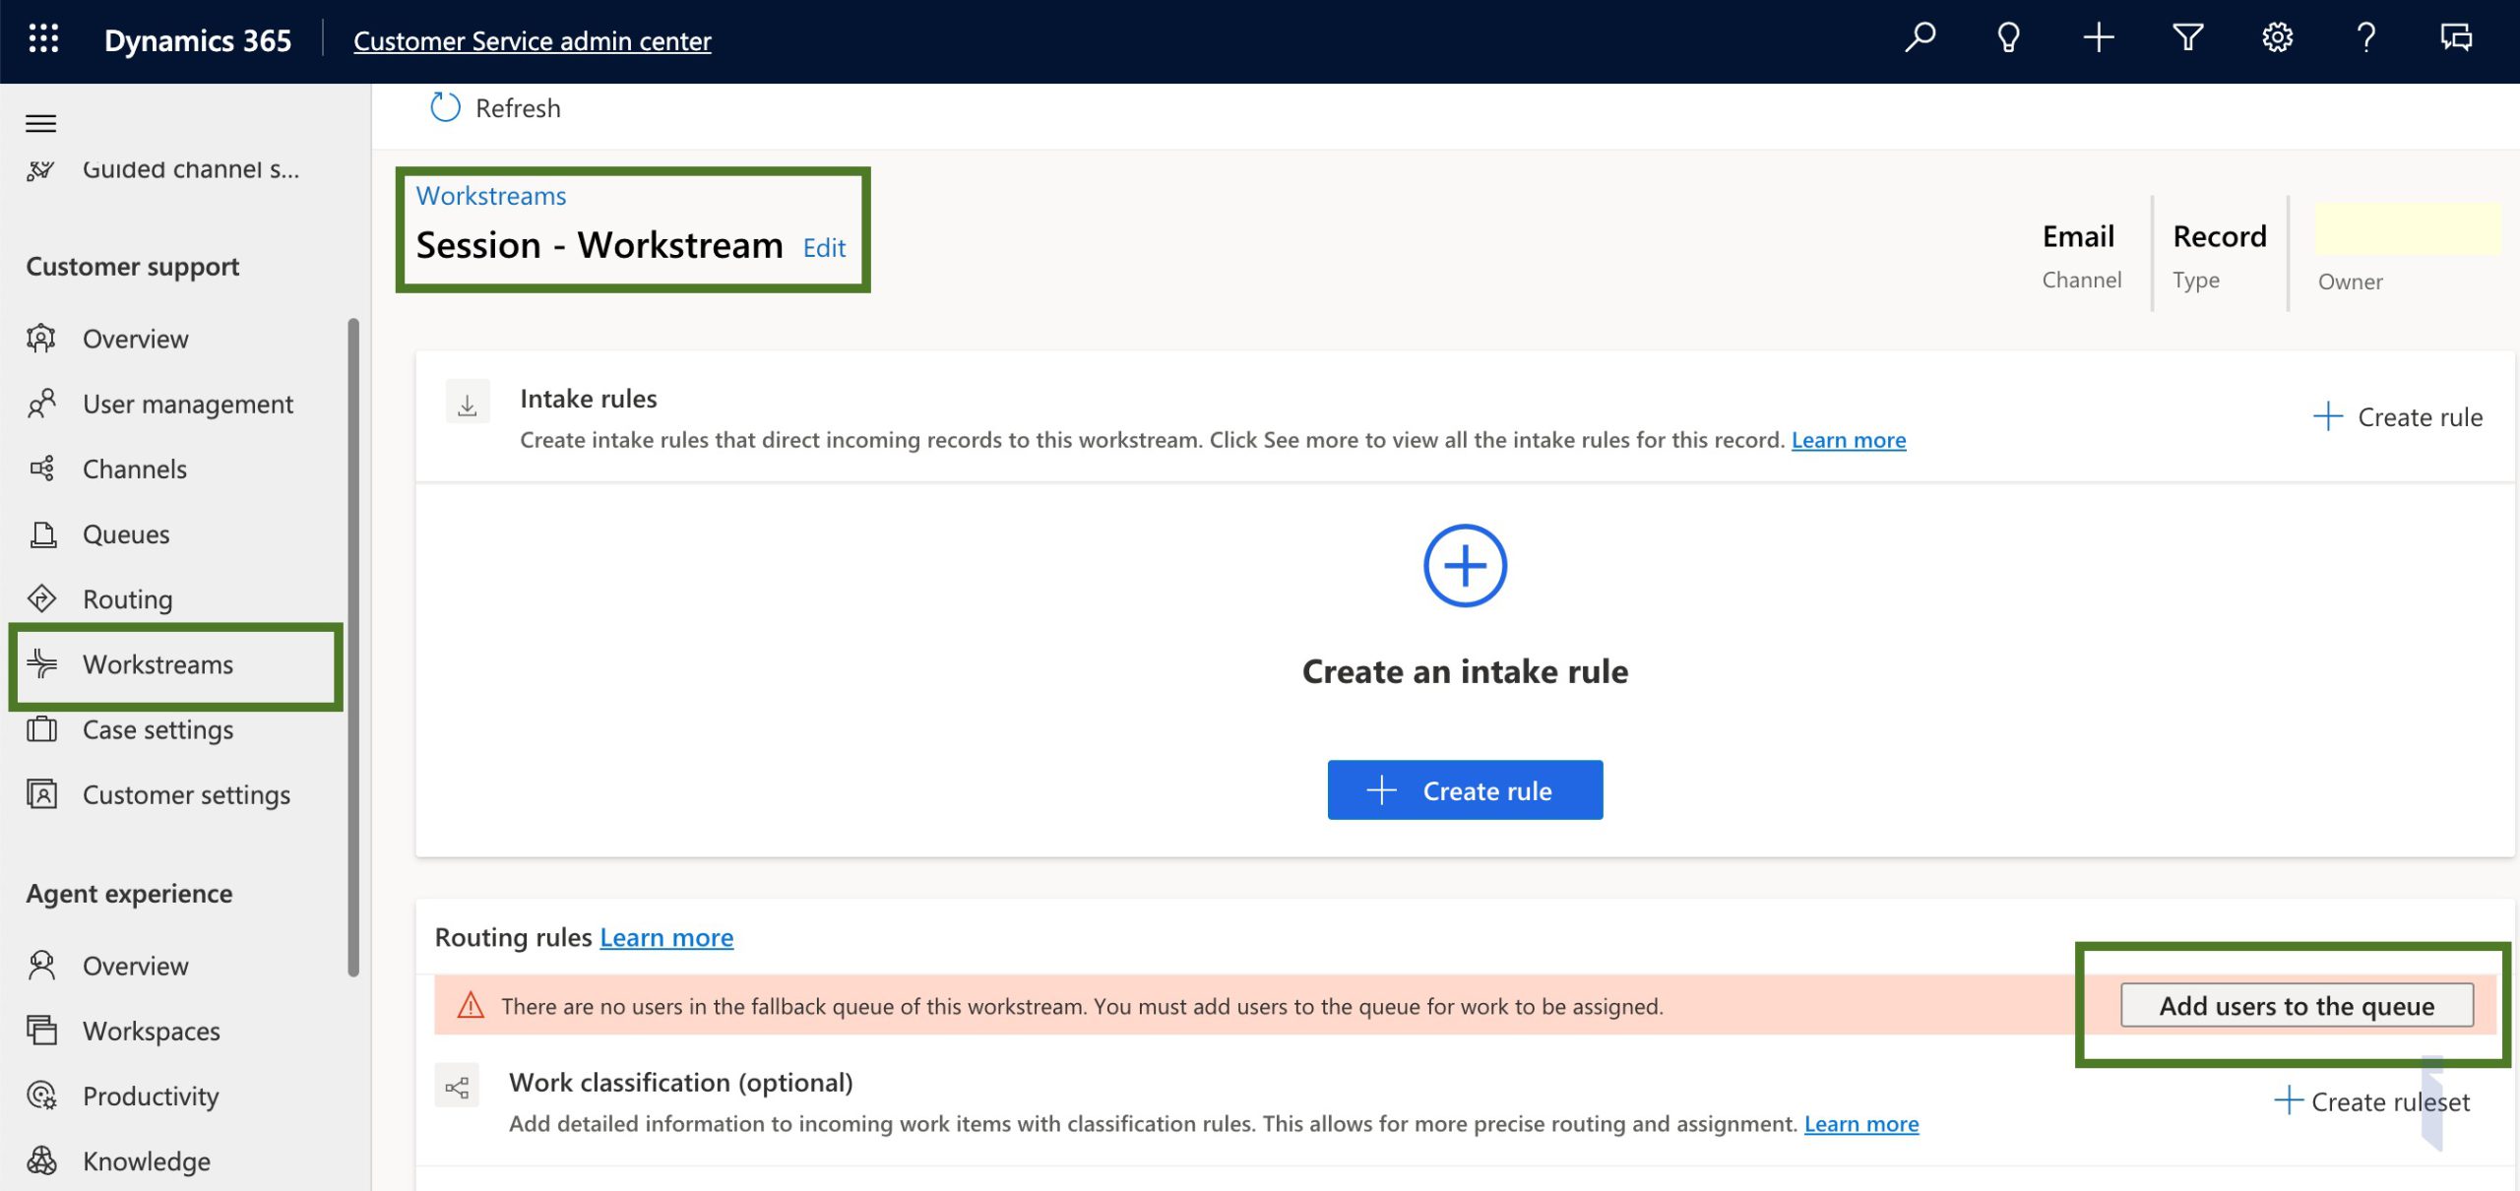The height and width of the screenshot is (1191, 2520).
Task: Click Edit next to Session - Workstream
Action: tap(824, 248)
